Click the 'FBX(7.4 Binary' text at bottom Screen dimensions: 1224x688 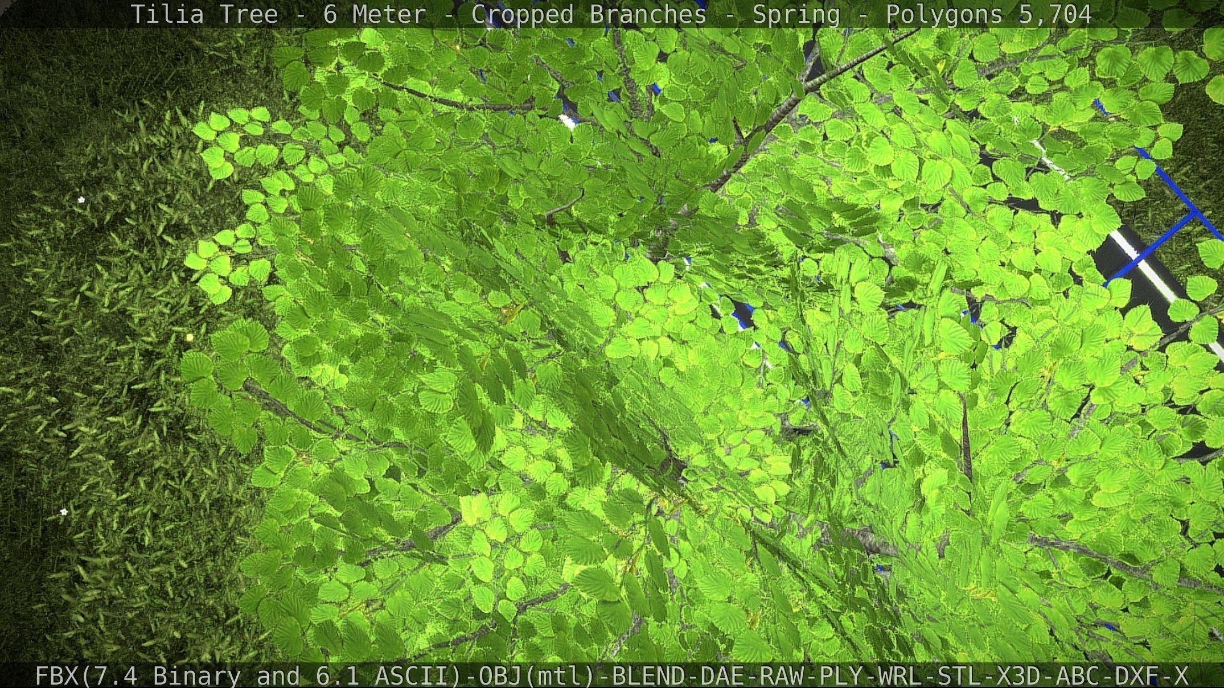[x=138, y=676]
